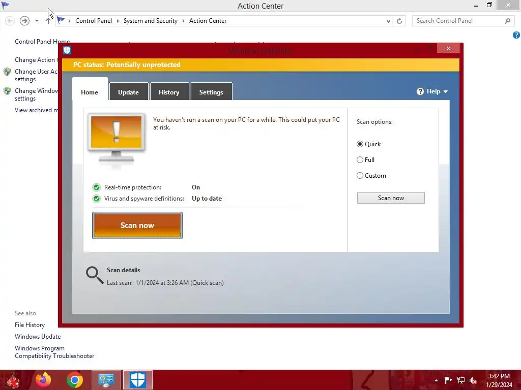521x390 pixels.
Task: Click shield icon beside Change User Account settings
Action: pos(7,72)
